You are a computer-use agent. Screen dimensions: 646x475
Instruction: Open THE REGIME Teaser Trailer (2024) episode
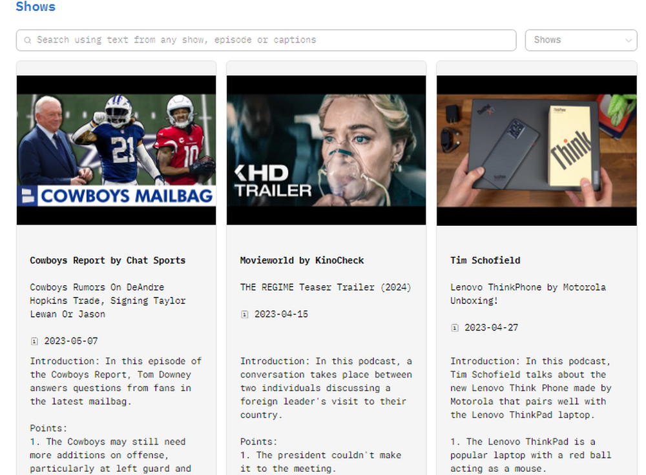coord(326,287)
